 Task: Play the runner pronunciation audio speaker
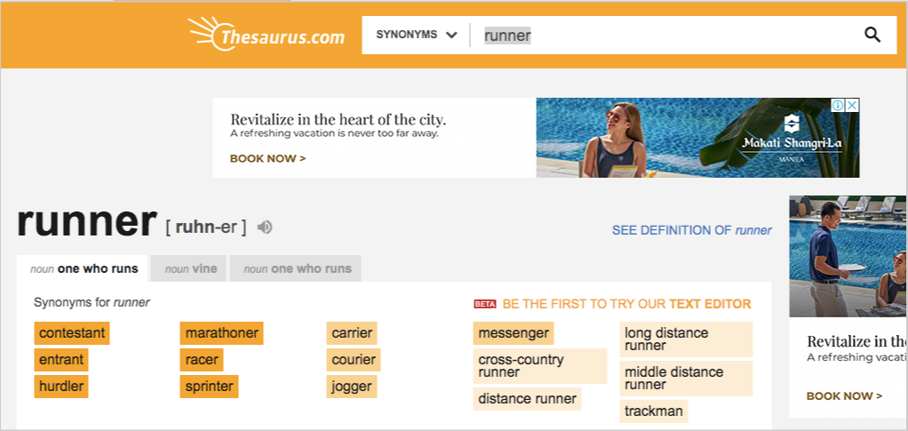click(265, 227)
